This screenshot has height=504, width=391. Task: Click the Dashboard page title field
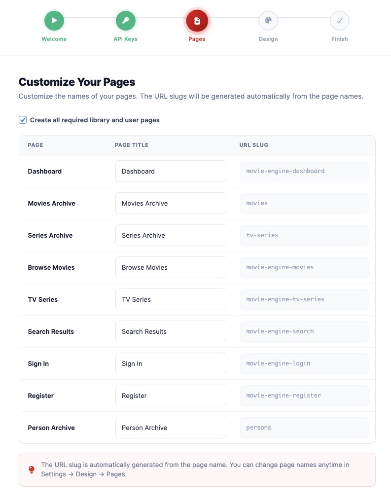[x=171, y=171]
